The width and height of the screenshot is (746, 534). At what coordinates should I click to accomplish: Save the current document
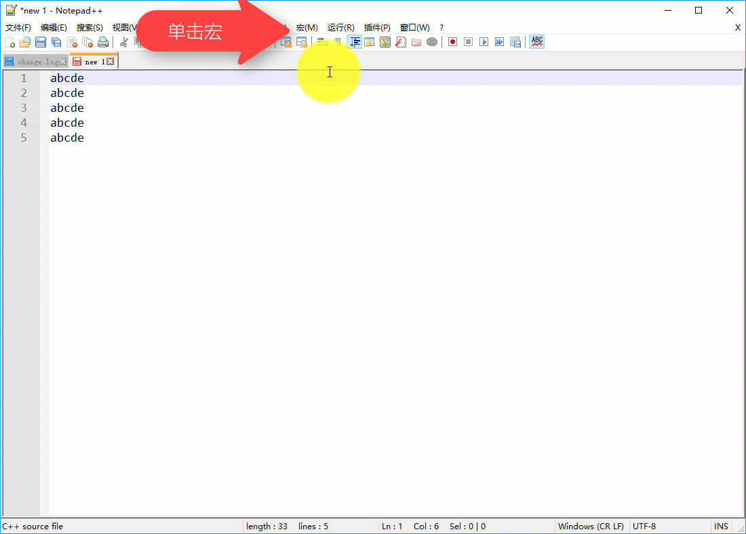(x=40, y=41)
